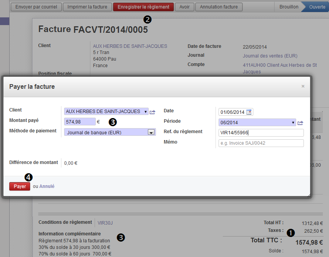Click the Ref. du règlement field
The image size is (329, 257).
(x=261, y=133)
